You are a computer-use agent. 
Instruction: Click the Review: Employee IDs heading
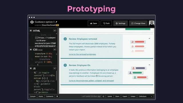[x=79, y=65]
